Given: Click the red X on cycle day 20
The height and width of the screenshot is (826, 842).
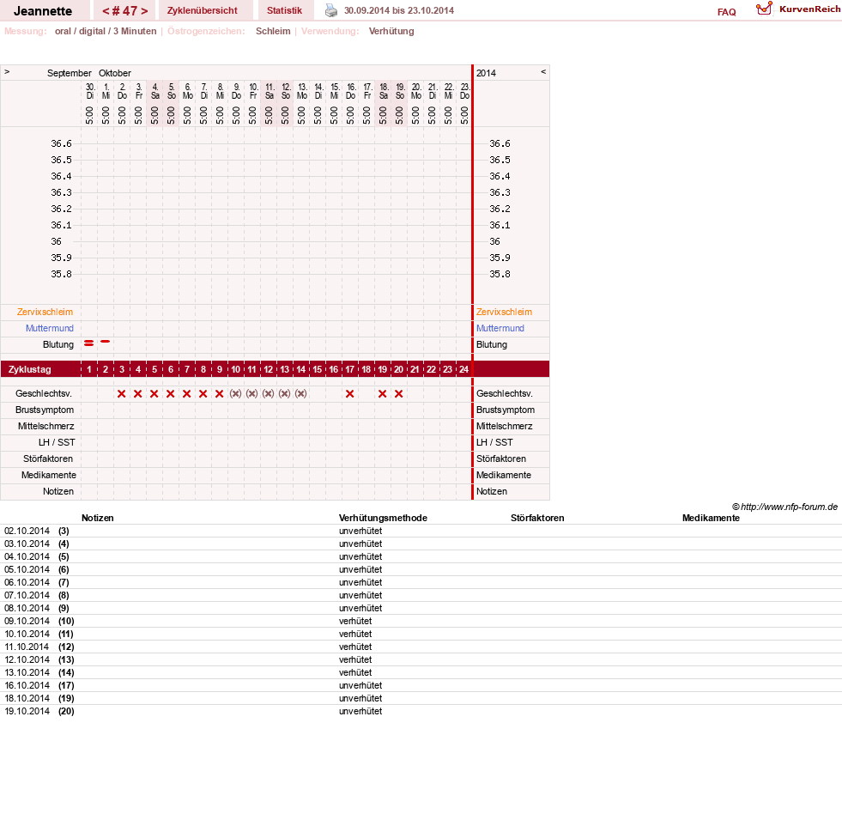Looking at the screenshot, I should point(398,393).
